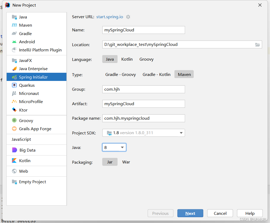The image size is (270, 223).
Task: Select Java as the language
Action: click(110, 59)
